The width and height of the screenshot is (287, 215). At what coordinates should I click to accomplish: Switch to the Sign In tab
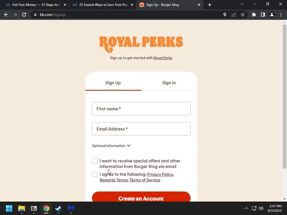169,83
